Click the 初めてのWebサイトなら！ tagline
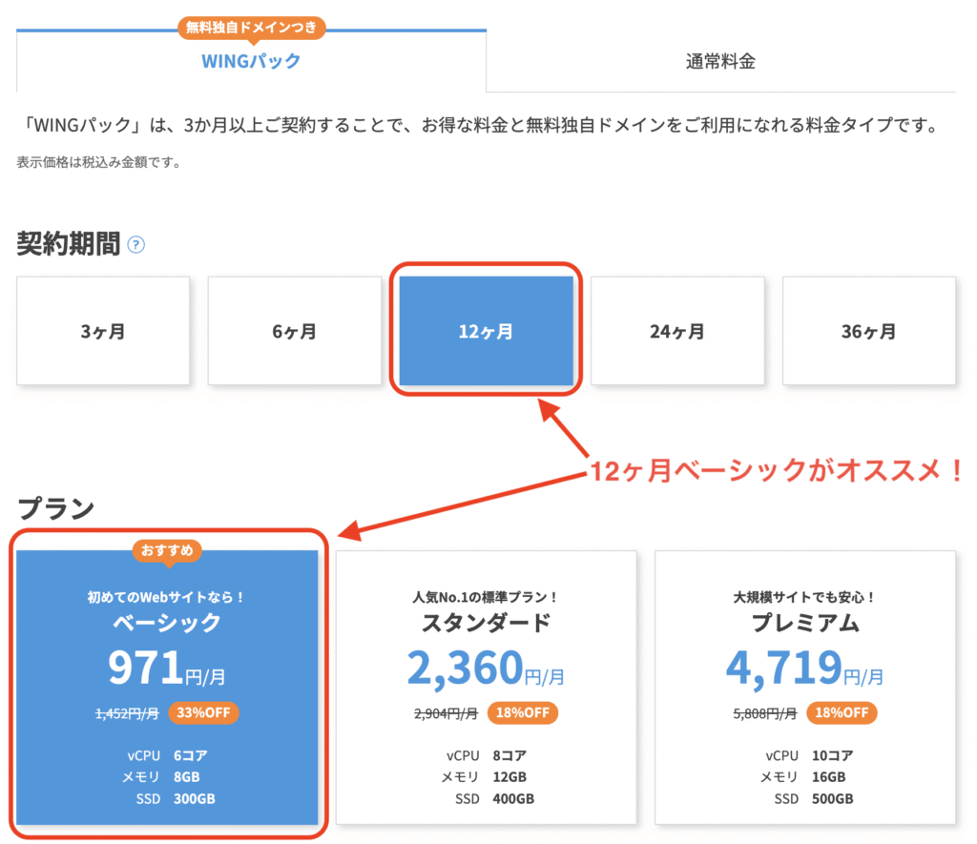This screenshot has height=844, width=977. 167,597
